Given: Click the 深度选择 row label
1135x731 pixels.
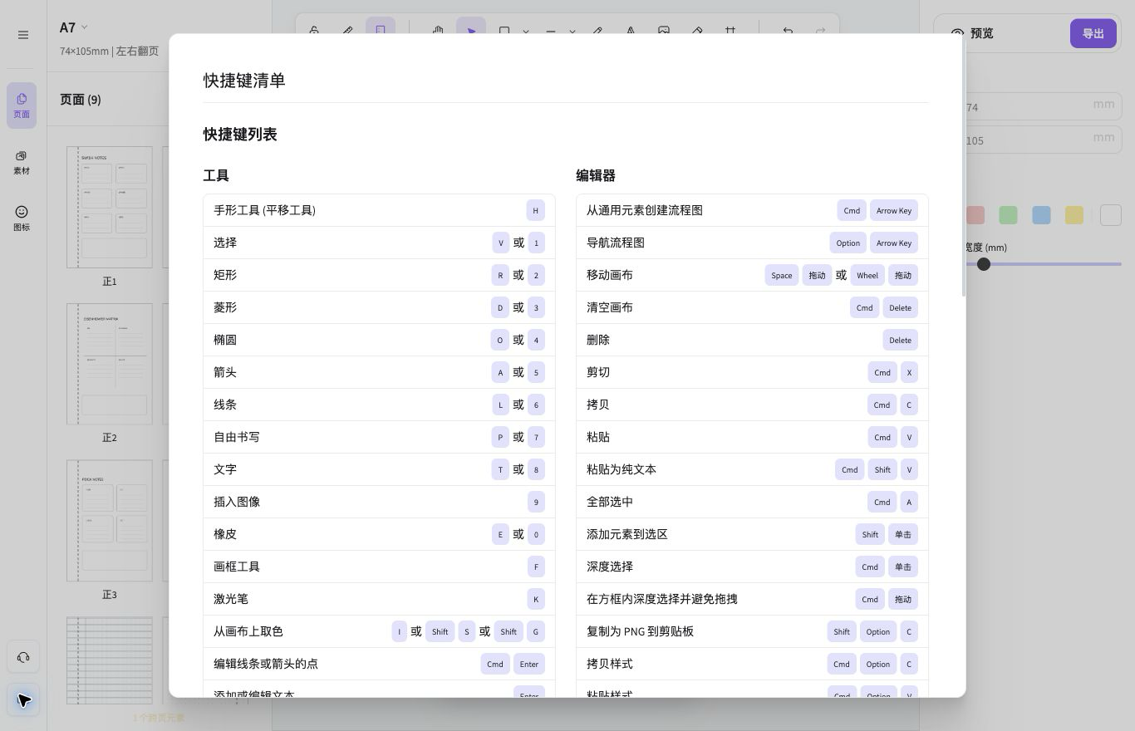Looking at the screenshot, I should 610,567.
